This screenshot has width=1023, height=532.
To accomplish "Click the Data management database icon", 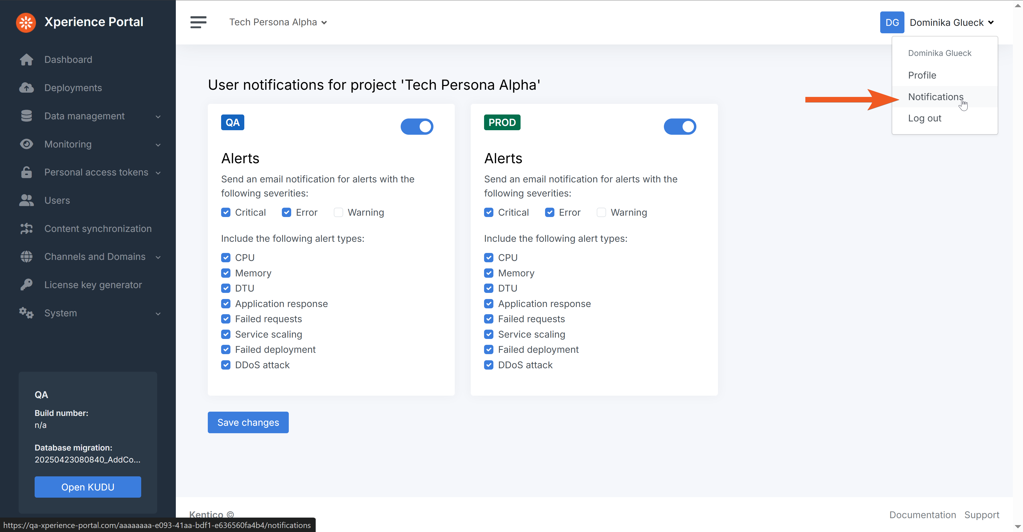I will point(26,116).
